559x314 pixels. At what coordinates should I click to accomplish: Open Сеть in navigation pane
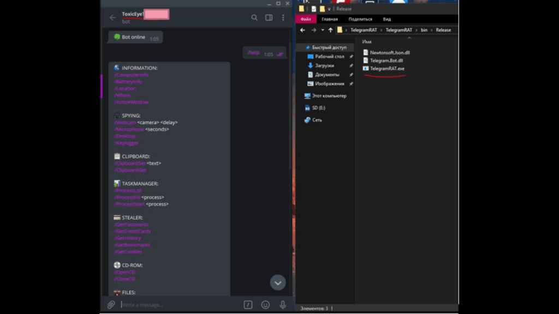313,120
